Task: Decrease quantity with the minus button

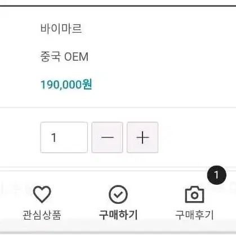Action: pos(107,137)
